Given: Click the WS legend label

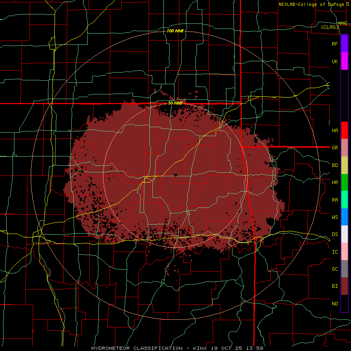Looking at the screenshot, I should [x=335, y=217].
